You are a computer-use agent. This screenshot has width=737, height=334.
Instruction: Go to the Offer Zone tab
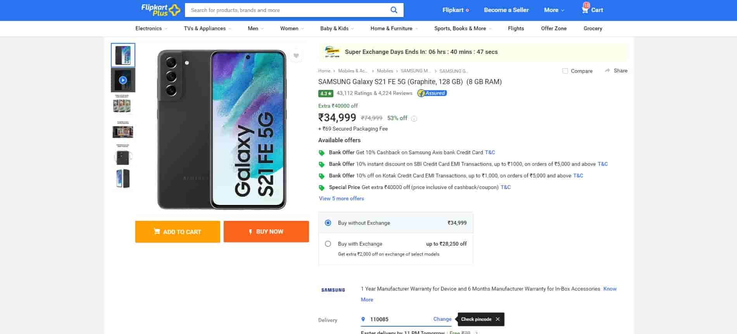pos(554,28)
